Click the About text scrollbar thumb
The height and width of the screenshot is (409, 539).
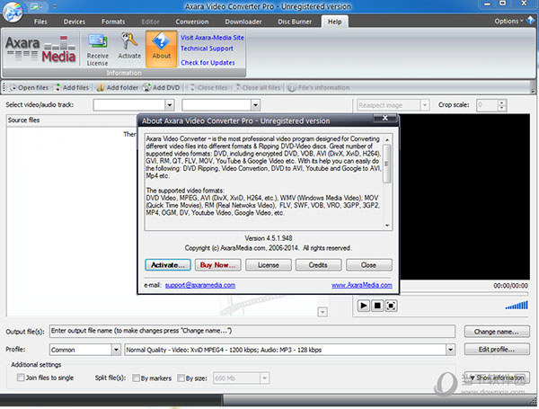click(x=386, y=164)
